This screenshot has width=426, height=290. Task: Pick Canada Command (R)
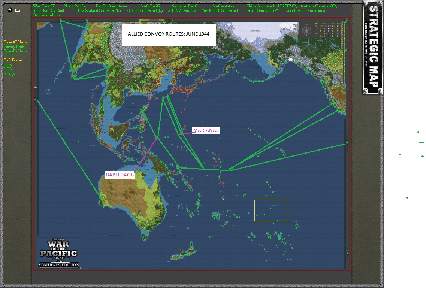145,10
